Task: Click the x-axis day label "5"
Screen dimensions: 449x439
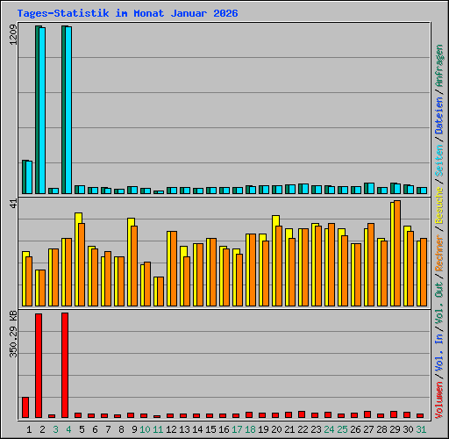Action: point(82,429)
